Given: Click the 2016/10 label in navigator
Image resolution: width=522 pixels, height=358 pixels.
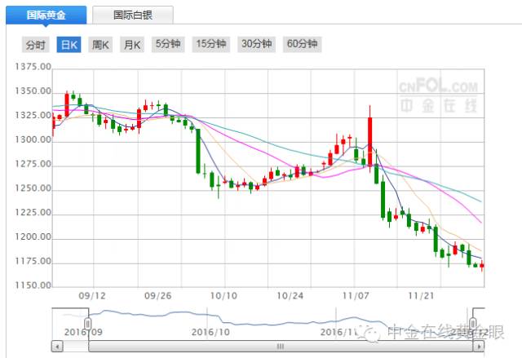Looking at the screenshot, I should [x=211, y=332].
